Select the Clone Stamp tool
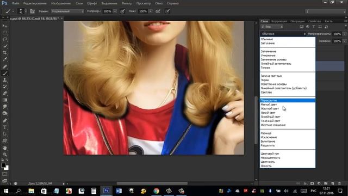 click(x=5, y=80)
